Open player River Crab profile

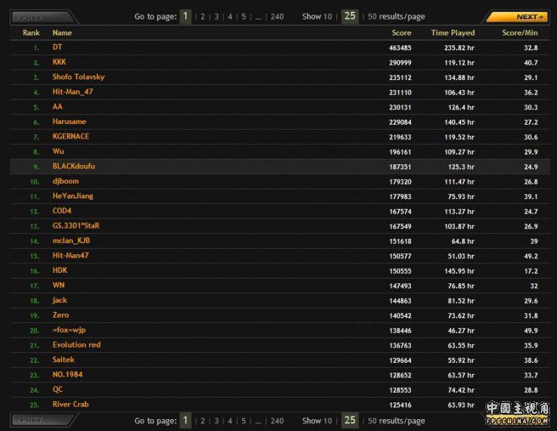(x=71, y=405)
